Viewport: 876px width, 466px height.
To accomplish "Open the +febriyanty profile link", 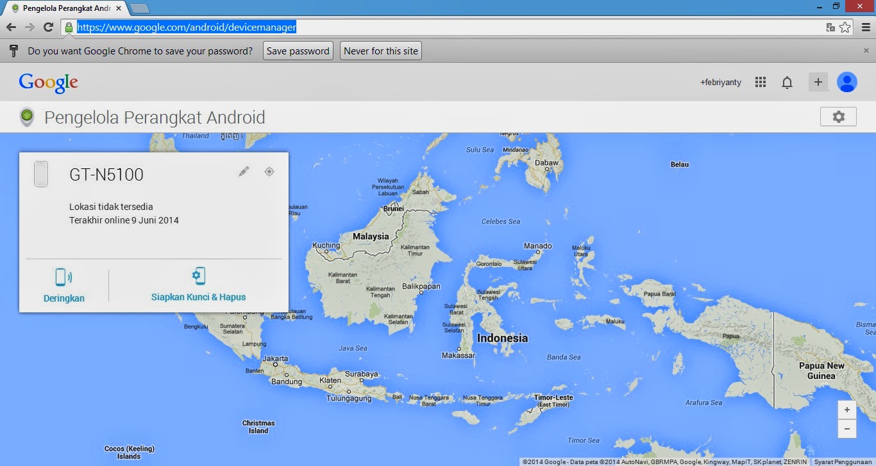I will coord(721,83).
